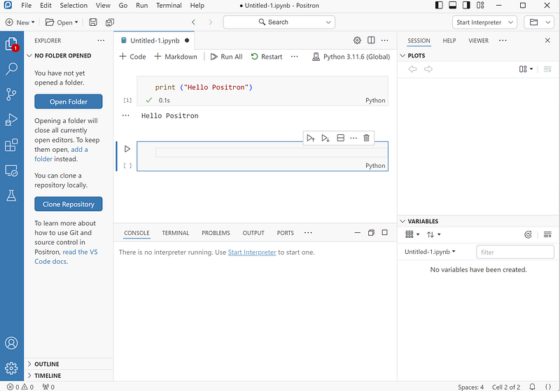Switch to the Problems panel tab

tap(216, 233)
